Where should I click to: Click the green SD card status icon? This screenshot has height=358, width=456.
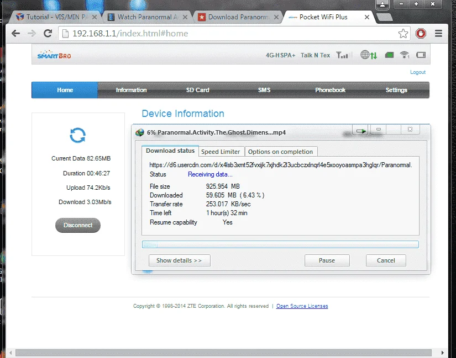pyautogui.click(x=389, y=55)
